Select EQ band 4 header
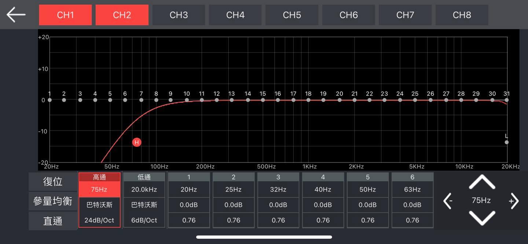 tap(323, 177)
